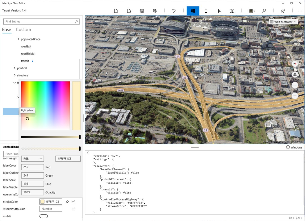Undo the last change
This screenshot has height=221, width=305.
tap(174, 11)
